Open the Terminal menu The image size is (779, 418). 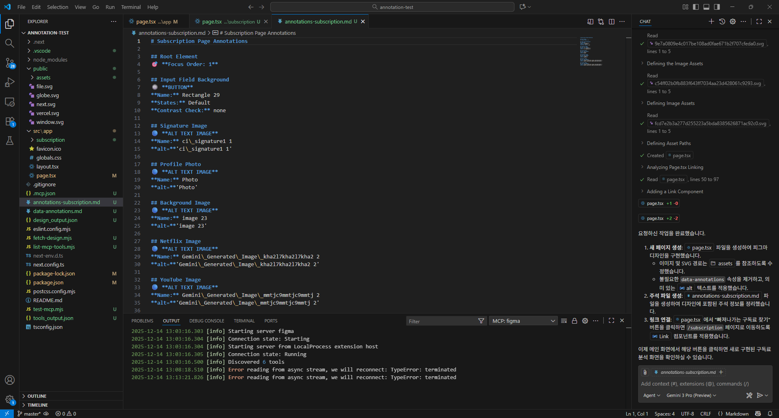click(131, 7)
